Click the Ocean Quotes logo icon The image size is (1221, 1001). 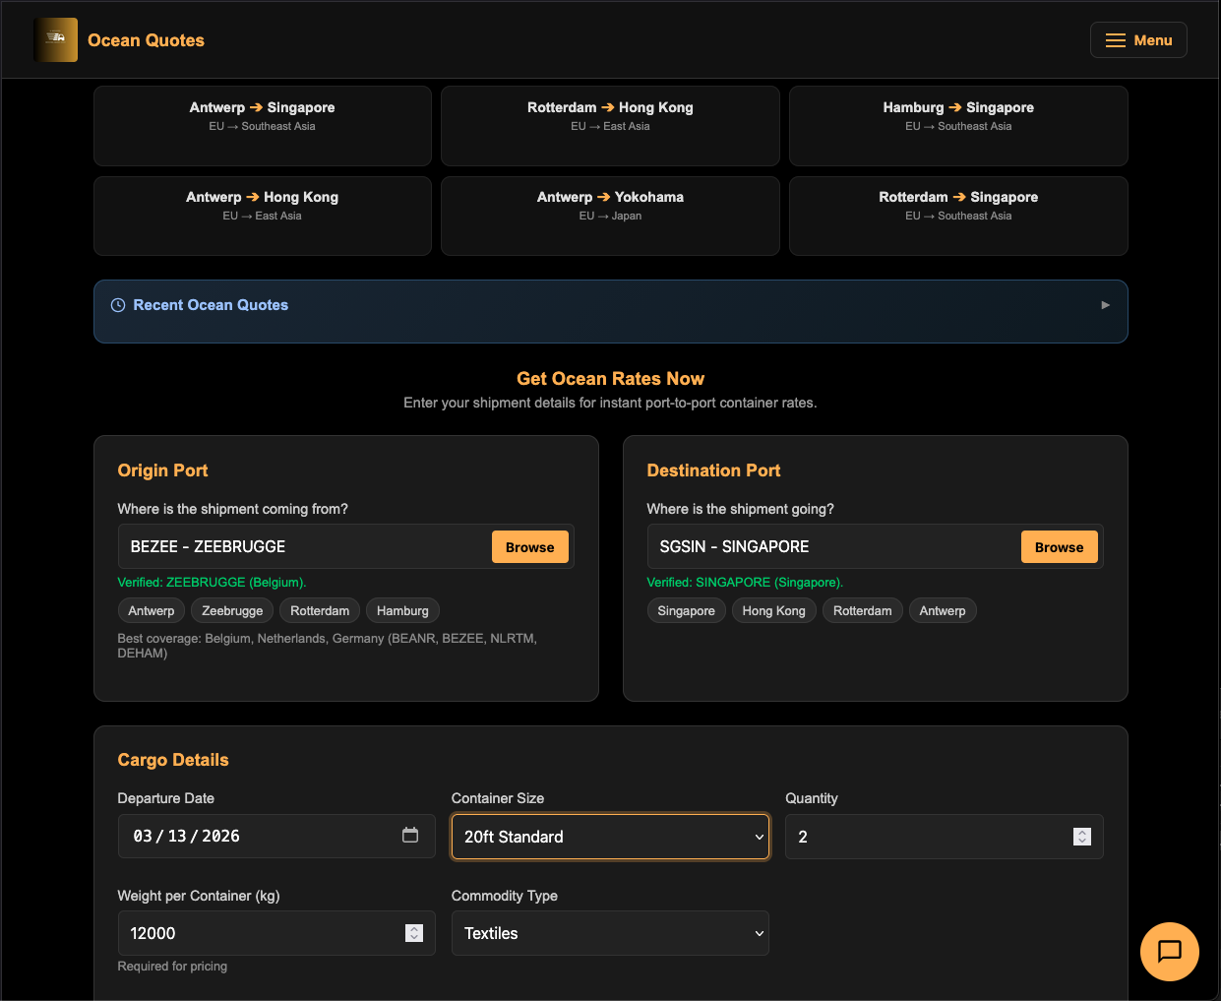[56, 40]
